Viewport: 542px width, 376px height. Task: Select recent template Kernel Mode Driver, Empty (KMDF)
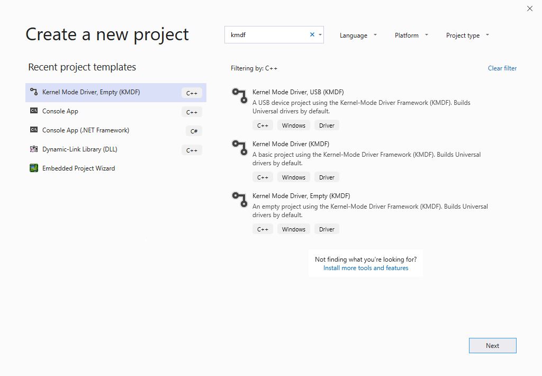pyautogui.click(x=116, y=92)
